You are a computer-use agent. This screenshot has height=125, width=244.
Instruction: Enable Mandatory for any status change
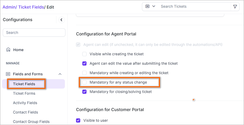pos(84,82)
